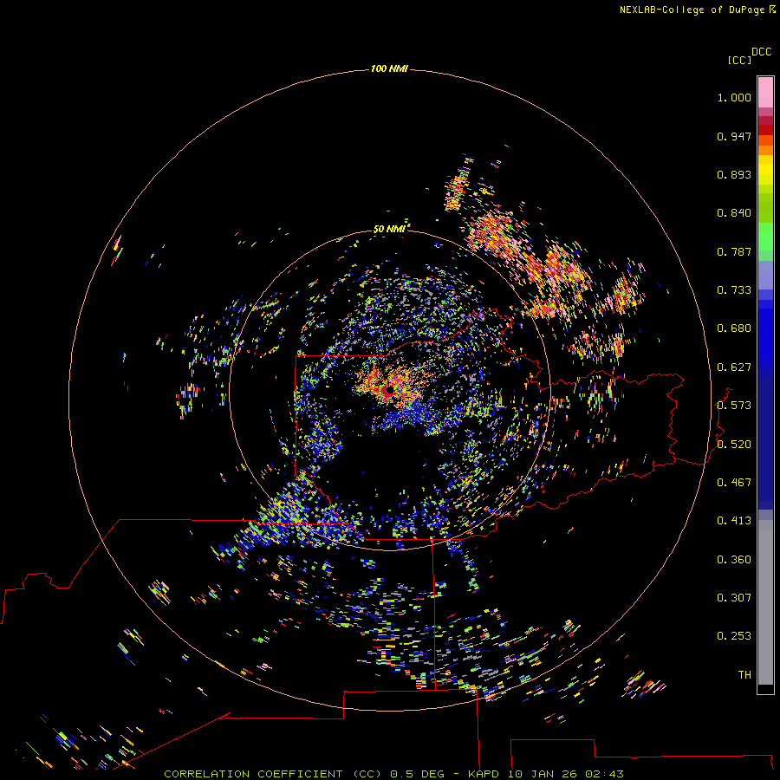Click the 0.947 legend value
The height and width of the screenshot is (780, 780).
coord(734,136)
